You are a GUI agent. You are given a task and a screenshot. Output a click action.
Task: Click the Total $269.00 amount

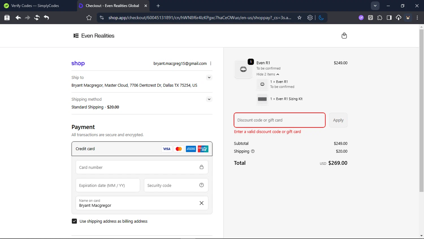pos(338,163)
